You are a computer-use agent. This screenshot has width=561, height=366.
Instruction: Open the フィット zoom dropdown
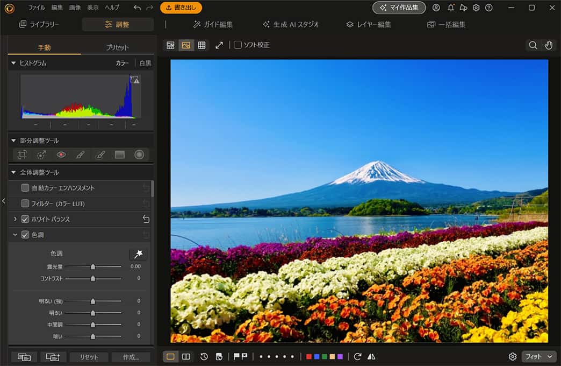click(x=539, y=356)
